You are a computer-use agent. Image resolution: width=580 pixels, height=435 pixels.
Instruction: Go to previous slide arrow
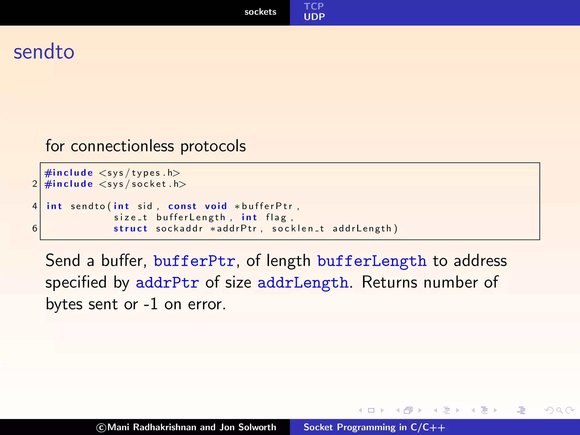[360, 410]
